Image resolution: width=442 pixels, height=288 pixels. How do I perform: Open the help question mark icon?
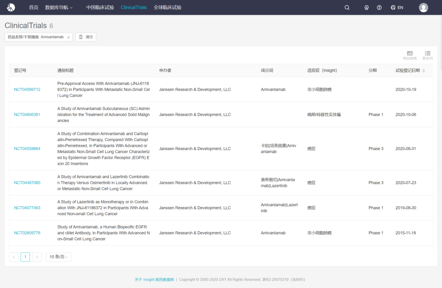coord(379,8)
